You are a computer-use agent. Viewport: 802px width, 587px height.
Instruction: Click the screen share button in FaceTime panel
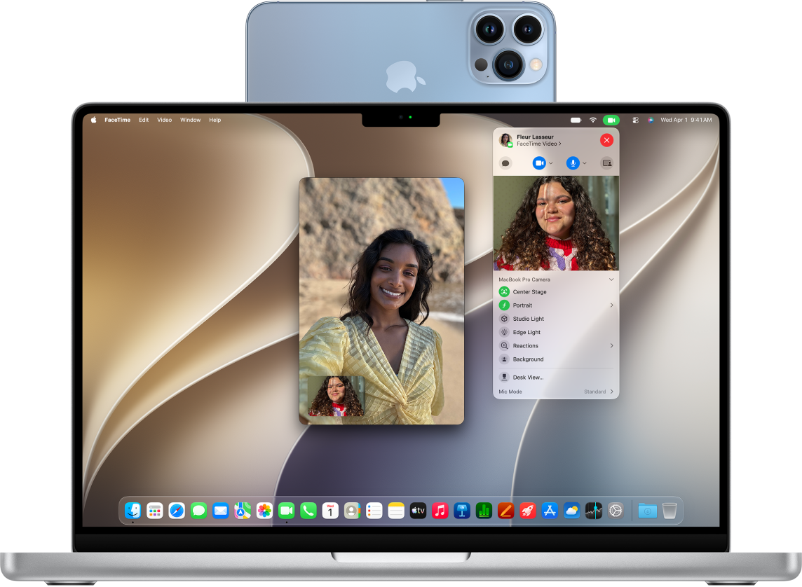click(x=607, y=163)
